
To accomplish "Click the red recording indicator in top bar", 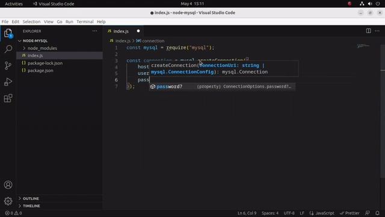I will pyautogui.click(x=350, y=4).
